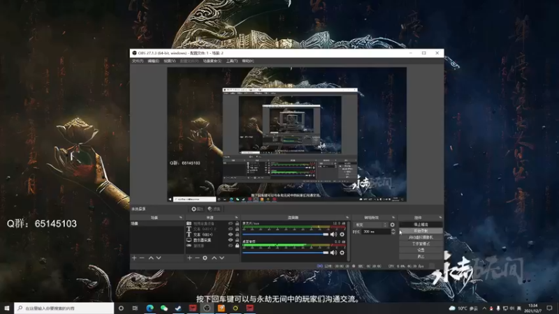Toggle visibility of video capture device source
Viewport: 559px width, 314px height.
(x=231, y=223)
